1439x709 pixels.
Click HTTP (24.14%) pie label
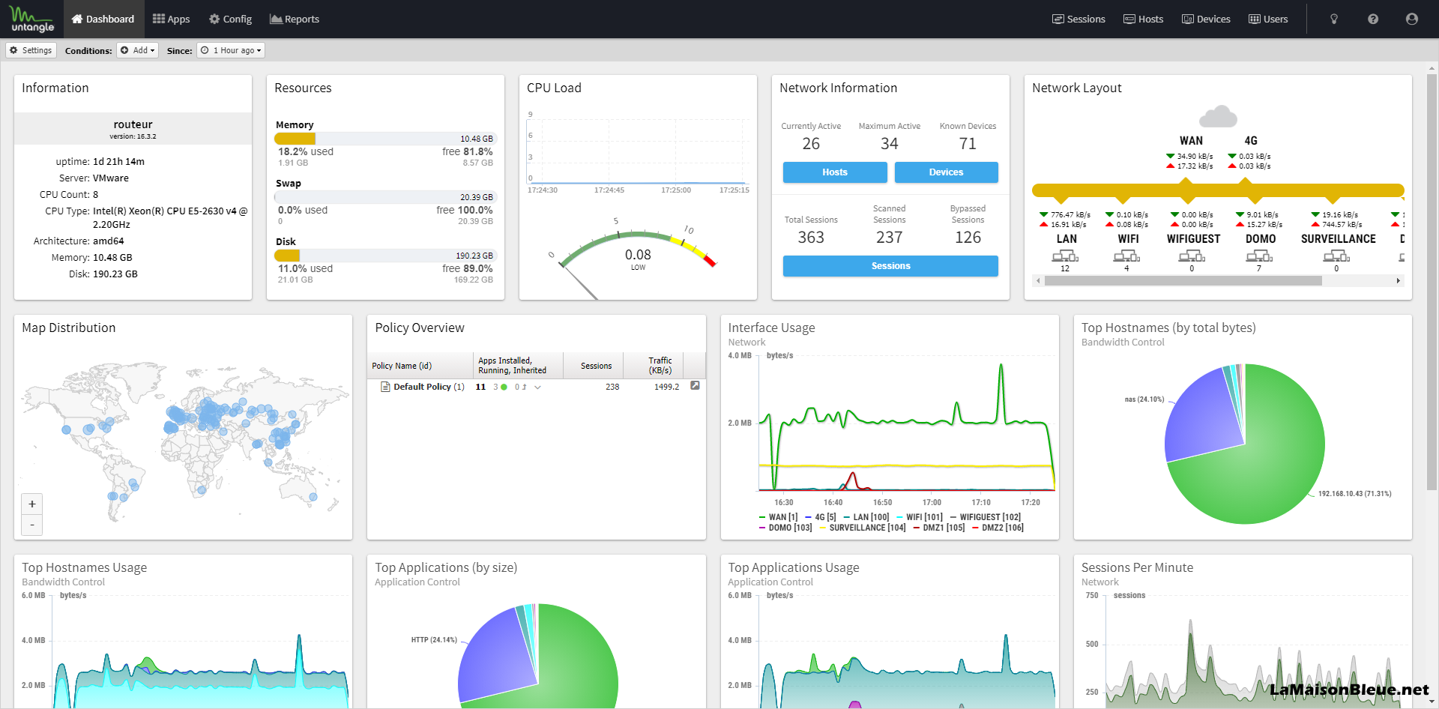pos(434,640)
